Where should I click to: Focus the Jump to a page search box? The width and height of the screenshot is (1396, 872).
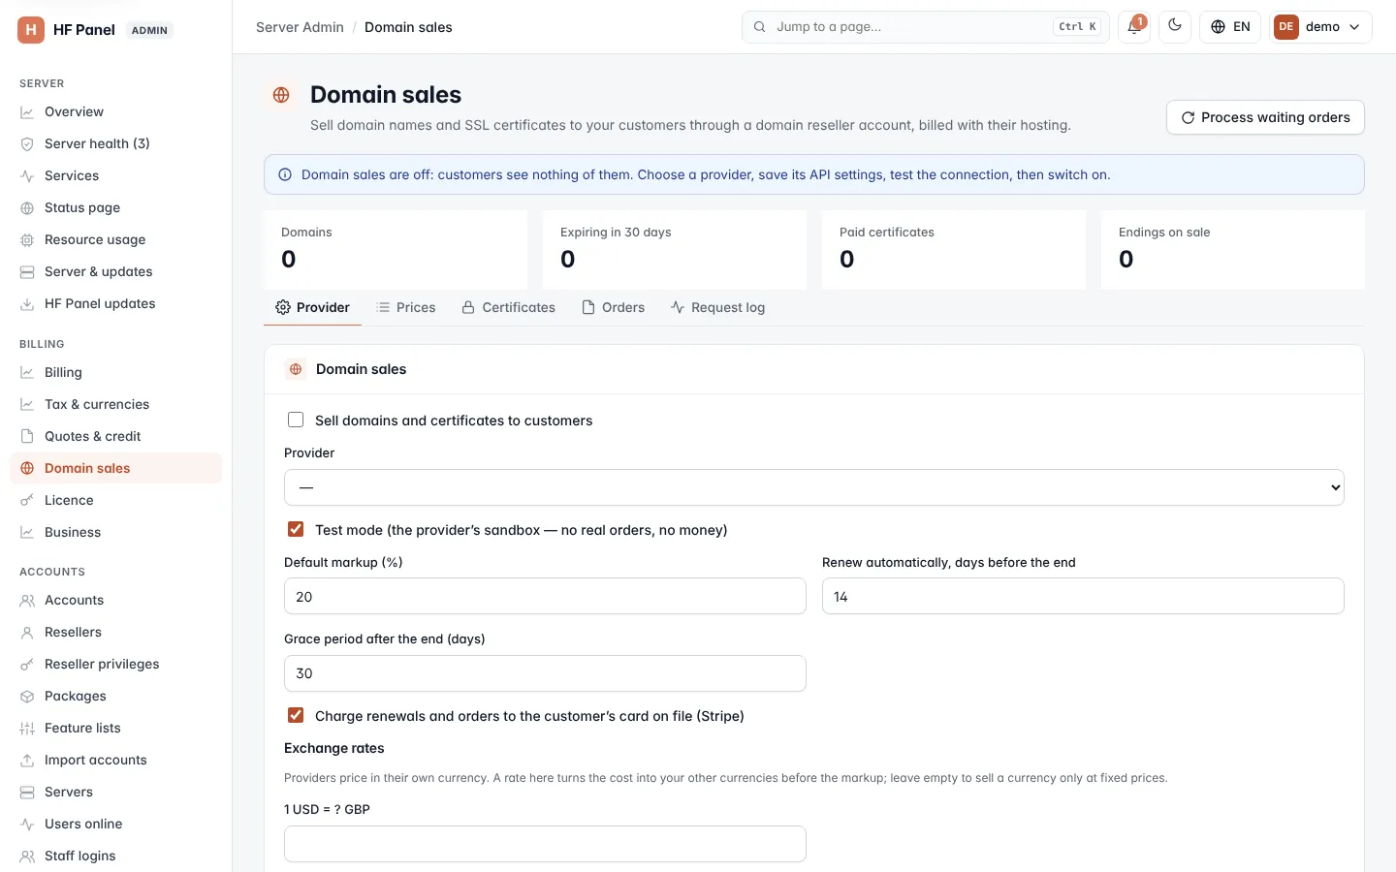click(925, 27)
